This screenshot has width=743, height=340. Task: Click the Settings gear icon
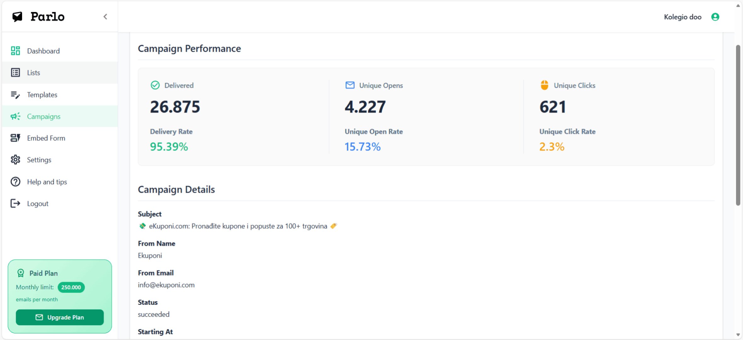16,160
